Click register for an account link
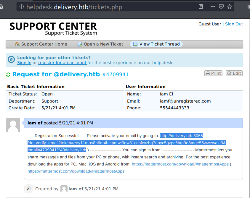This screenshot has width=250, height=198. (62, 63)
